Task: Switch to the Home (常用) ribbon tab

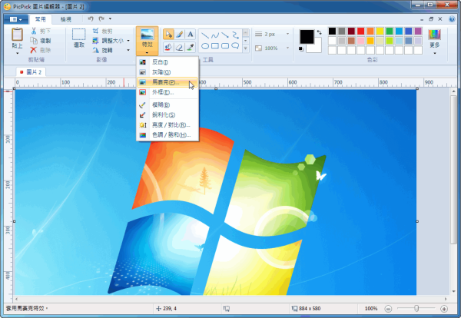Action: [x=41, y=19]
